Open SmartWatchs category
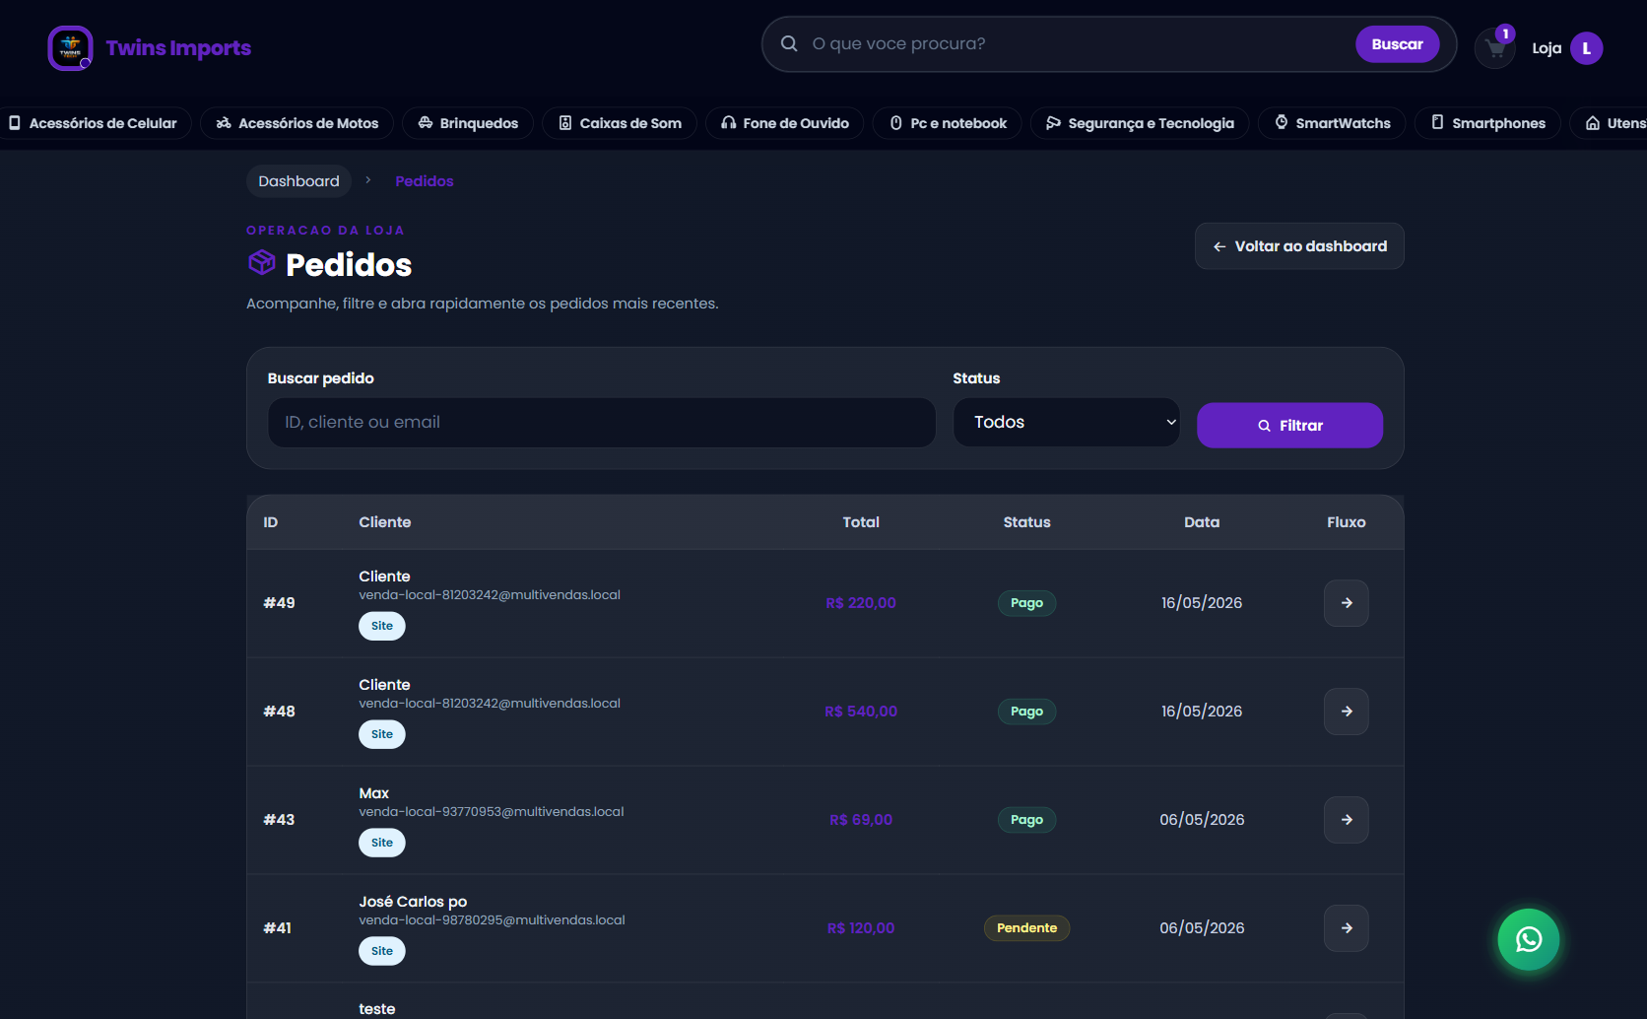This screenshot has width=1647, height=1019. point(1332,123)
